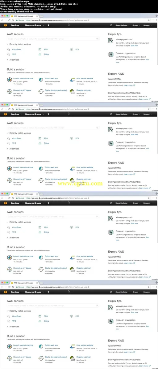The image size is (158, 369).
Task: Click the "Explore AWS" heading in the bottom frame
Action: coord(116,341)
